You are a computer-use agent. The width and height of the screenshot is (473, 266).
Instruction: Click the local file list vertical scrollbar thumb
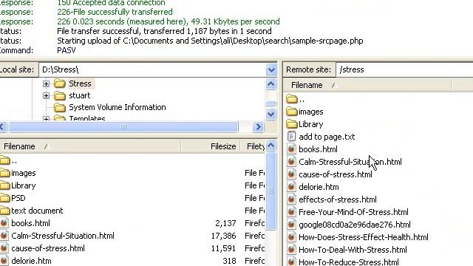click(271, 191)
